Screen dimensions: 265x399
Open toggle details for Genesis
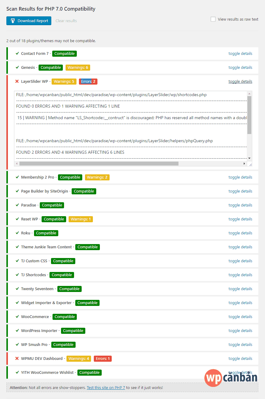coord(240,67)
